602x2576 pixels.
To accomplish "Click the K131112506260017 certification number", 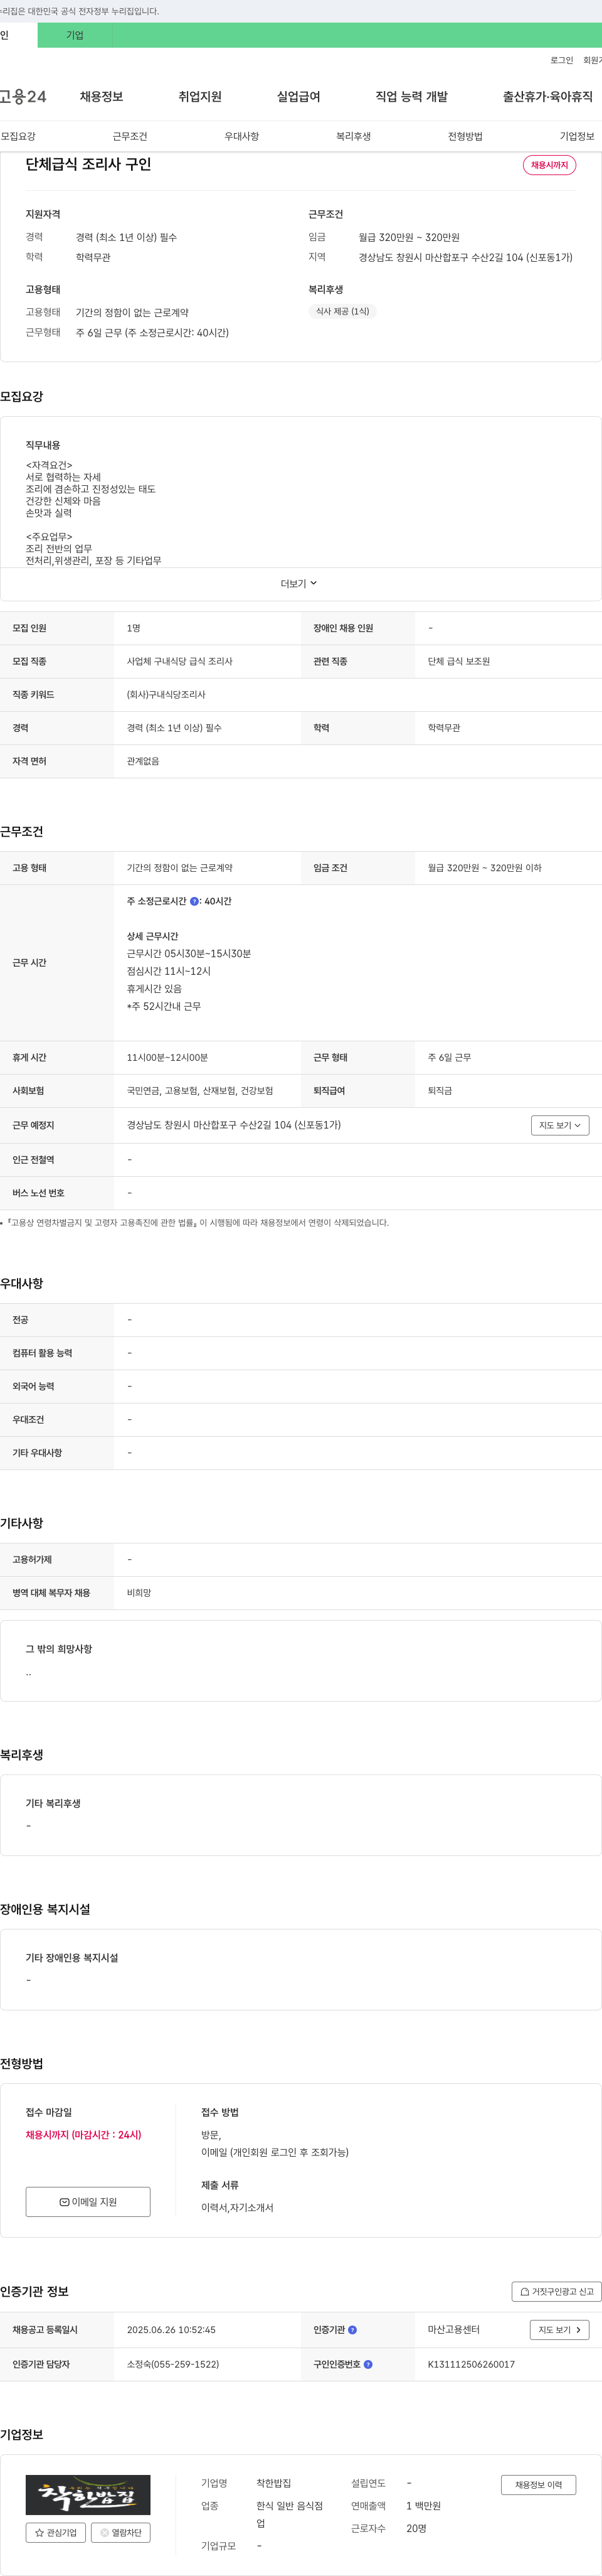I will (471, 2364).
